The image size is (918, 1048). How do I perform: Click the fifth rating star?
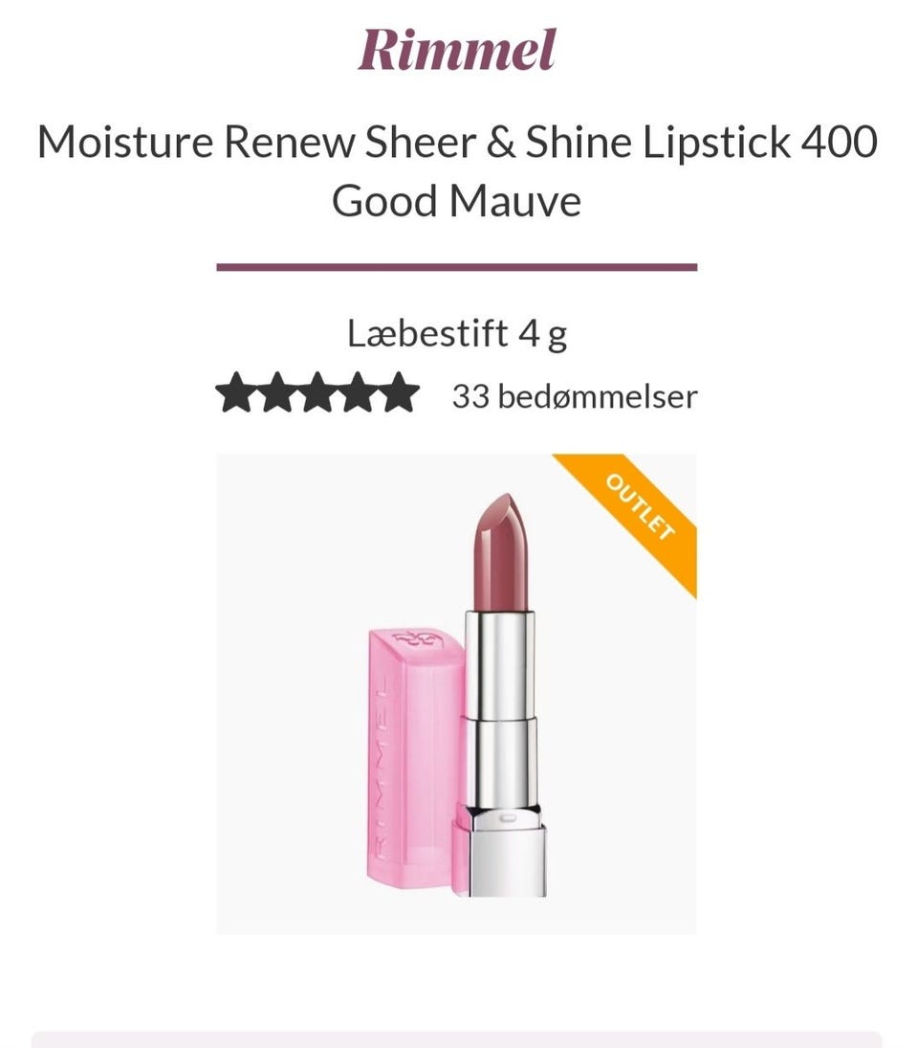point(400,392)
